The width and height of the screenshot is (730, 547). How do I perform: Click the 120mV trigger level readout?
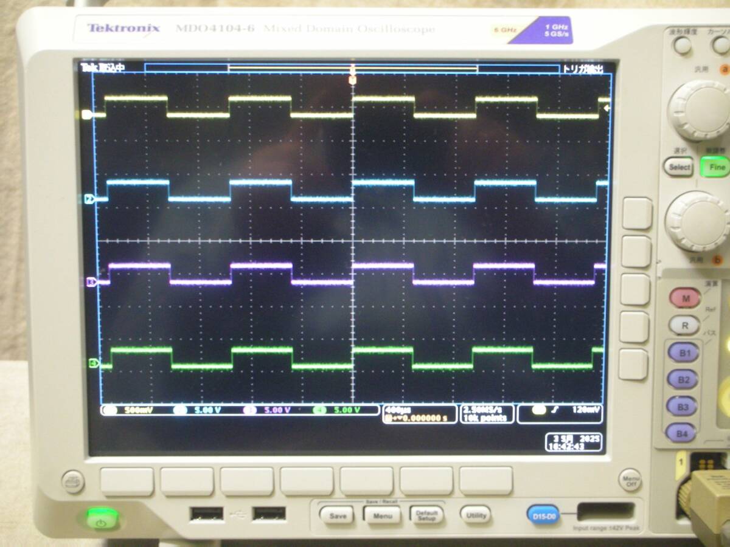click(586, 410)
